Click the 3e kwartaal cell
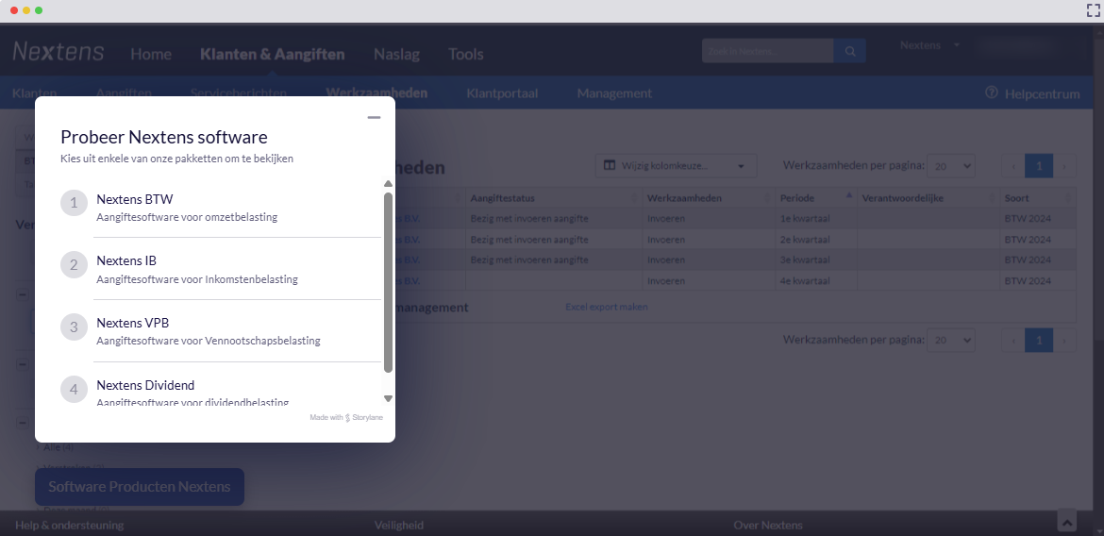The image size is (1104, 536). [816, 260]
